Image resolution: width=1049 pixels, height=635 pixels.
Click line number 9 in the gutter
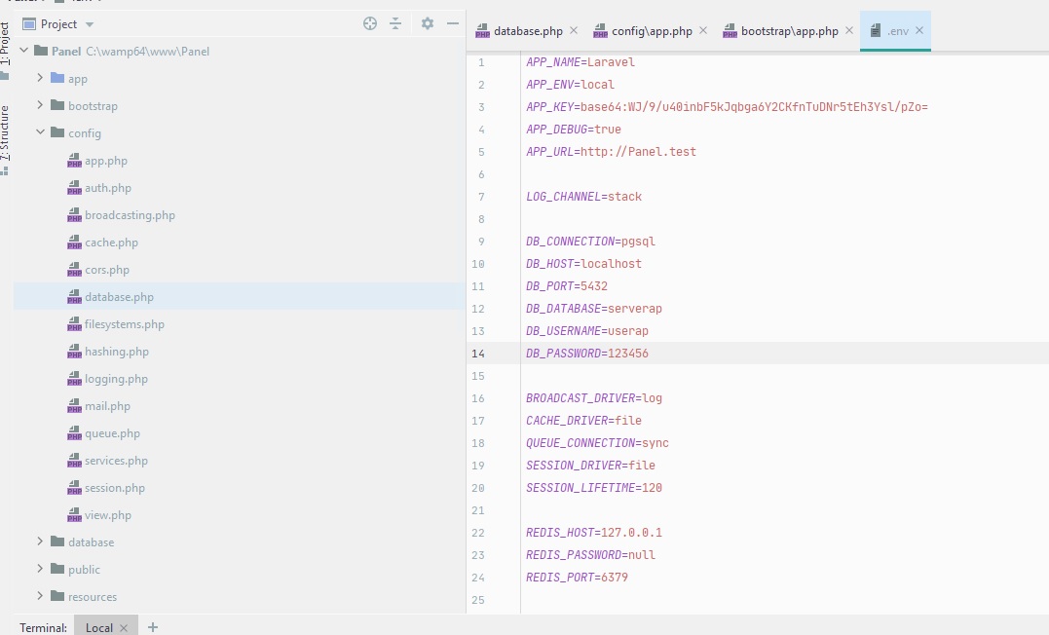click(480, 242)
